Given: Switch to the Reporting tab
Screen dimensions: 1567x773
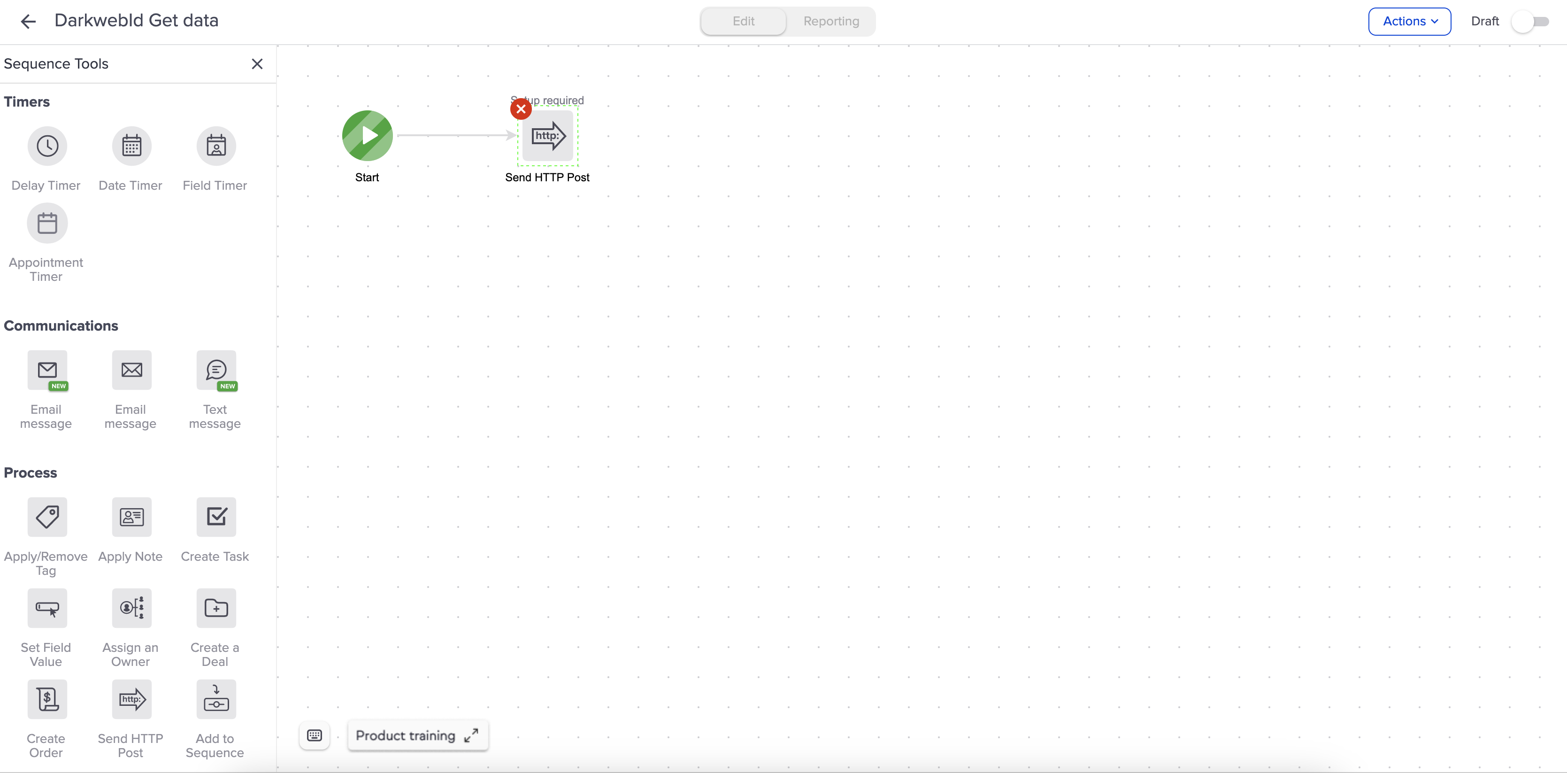Looking at the screenshot, I should pyautogui.click(x=831, y=21).
